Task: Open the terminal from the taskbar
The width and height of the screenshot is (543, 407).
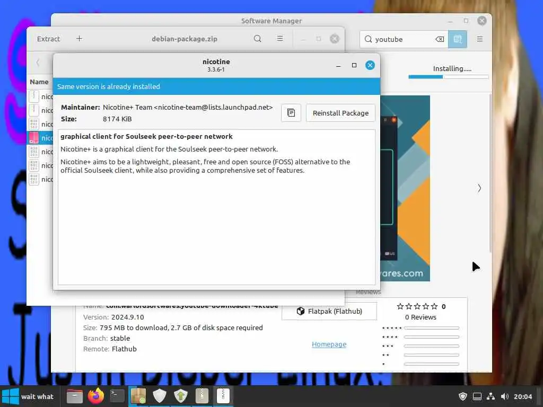Action: pos(117,396)
